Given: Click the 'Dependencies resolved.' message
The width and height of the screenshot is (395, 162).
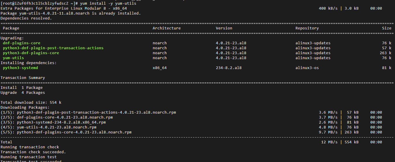Looking at the screenshot, I should [x=26, y=18].
